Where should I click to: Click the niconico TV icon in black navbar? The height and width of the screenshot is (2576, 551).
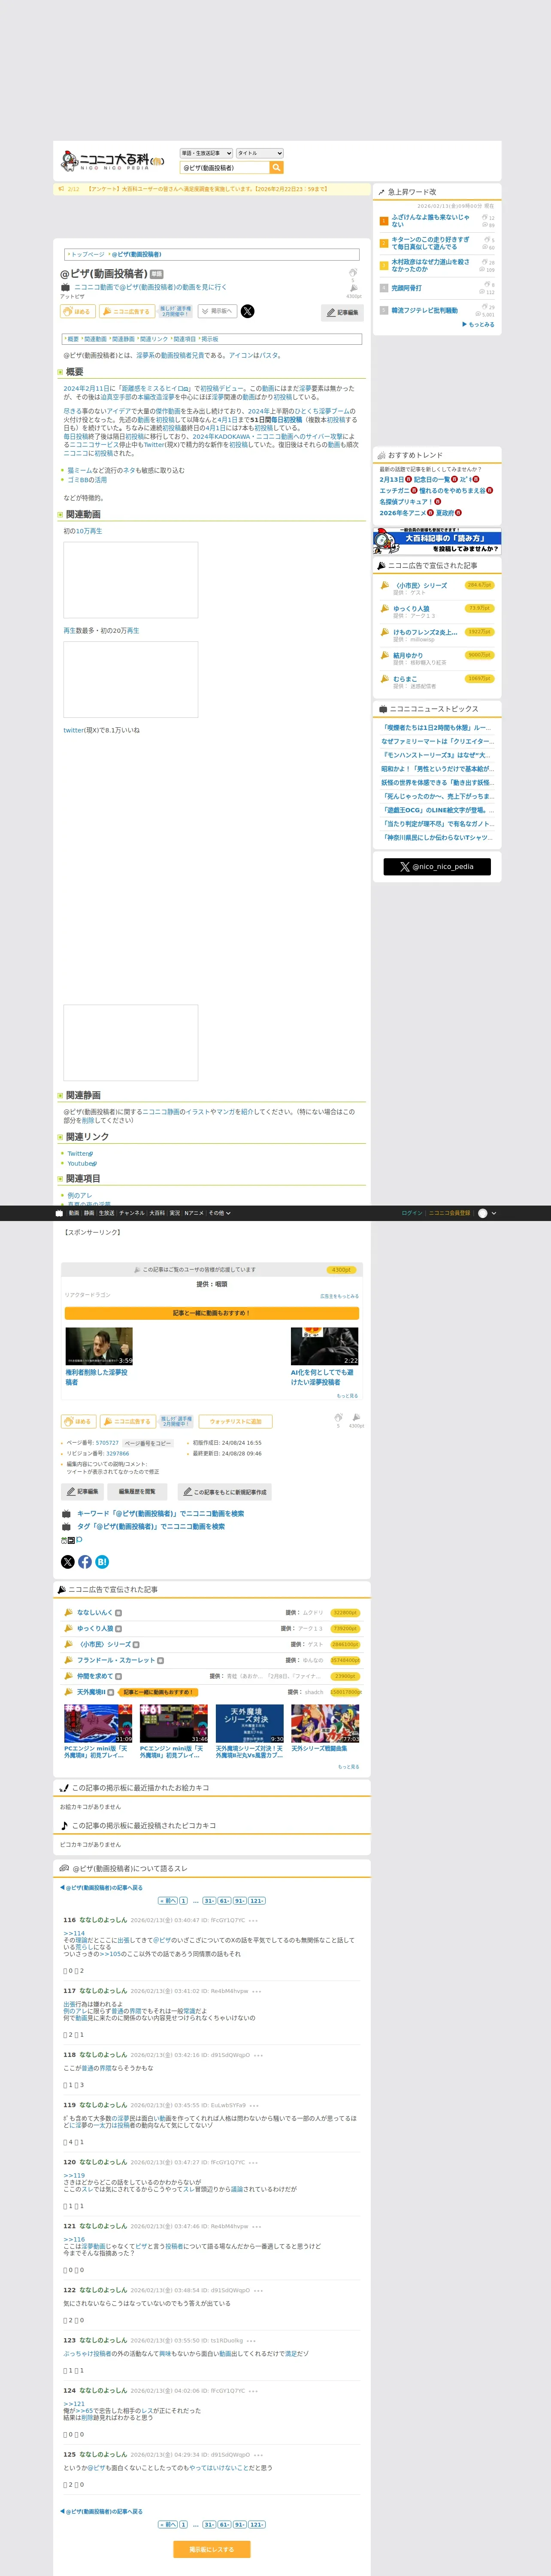59,1213
